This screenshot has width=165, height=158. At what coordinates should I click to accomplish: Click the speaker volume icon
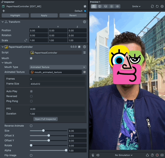click(x=98, y=155)
